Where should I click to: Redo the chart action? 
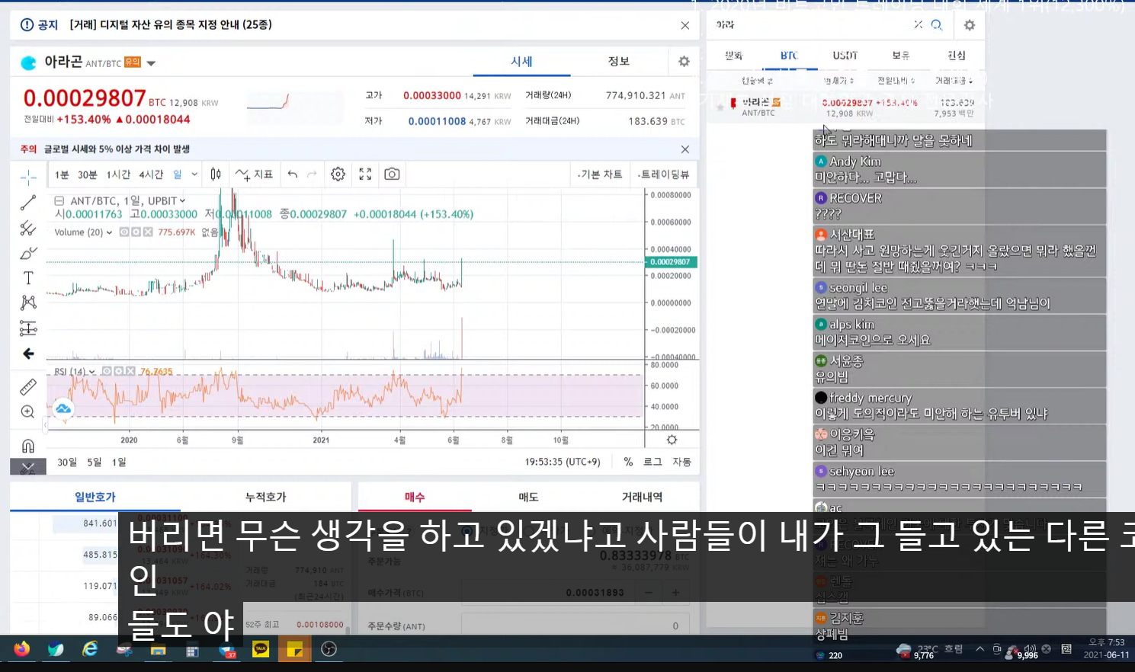coord(312,174)
